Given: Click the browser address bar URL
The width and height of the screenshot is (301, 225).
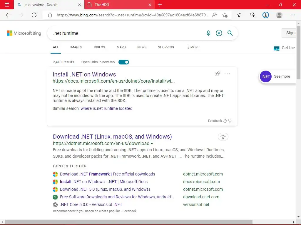Looking at the screenshot, I should coord(133,15).
